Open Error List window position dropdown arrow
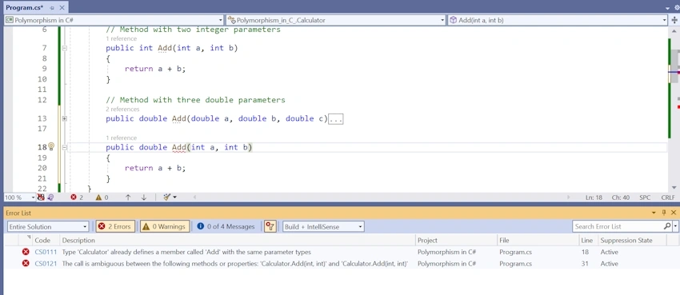680x295 pixels. [654, 213]
